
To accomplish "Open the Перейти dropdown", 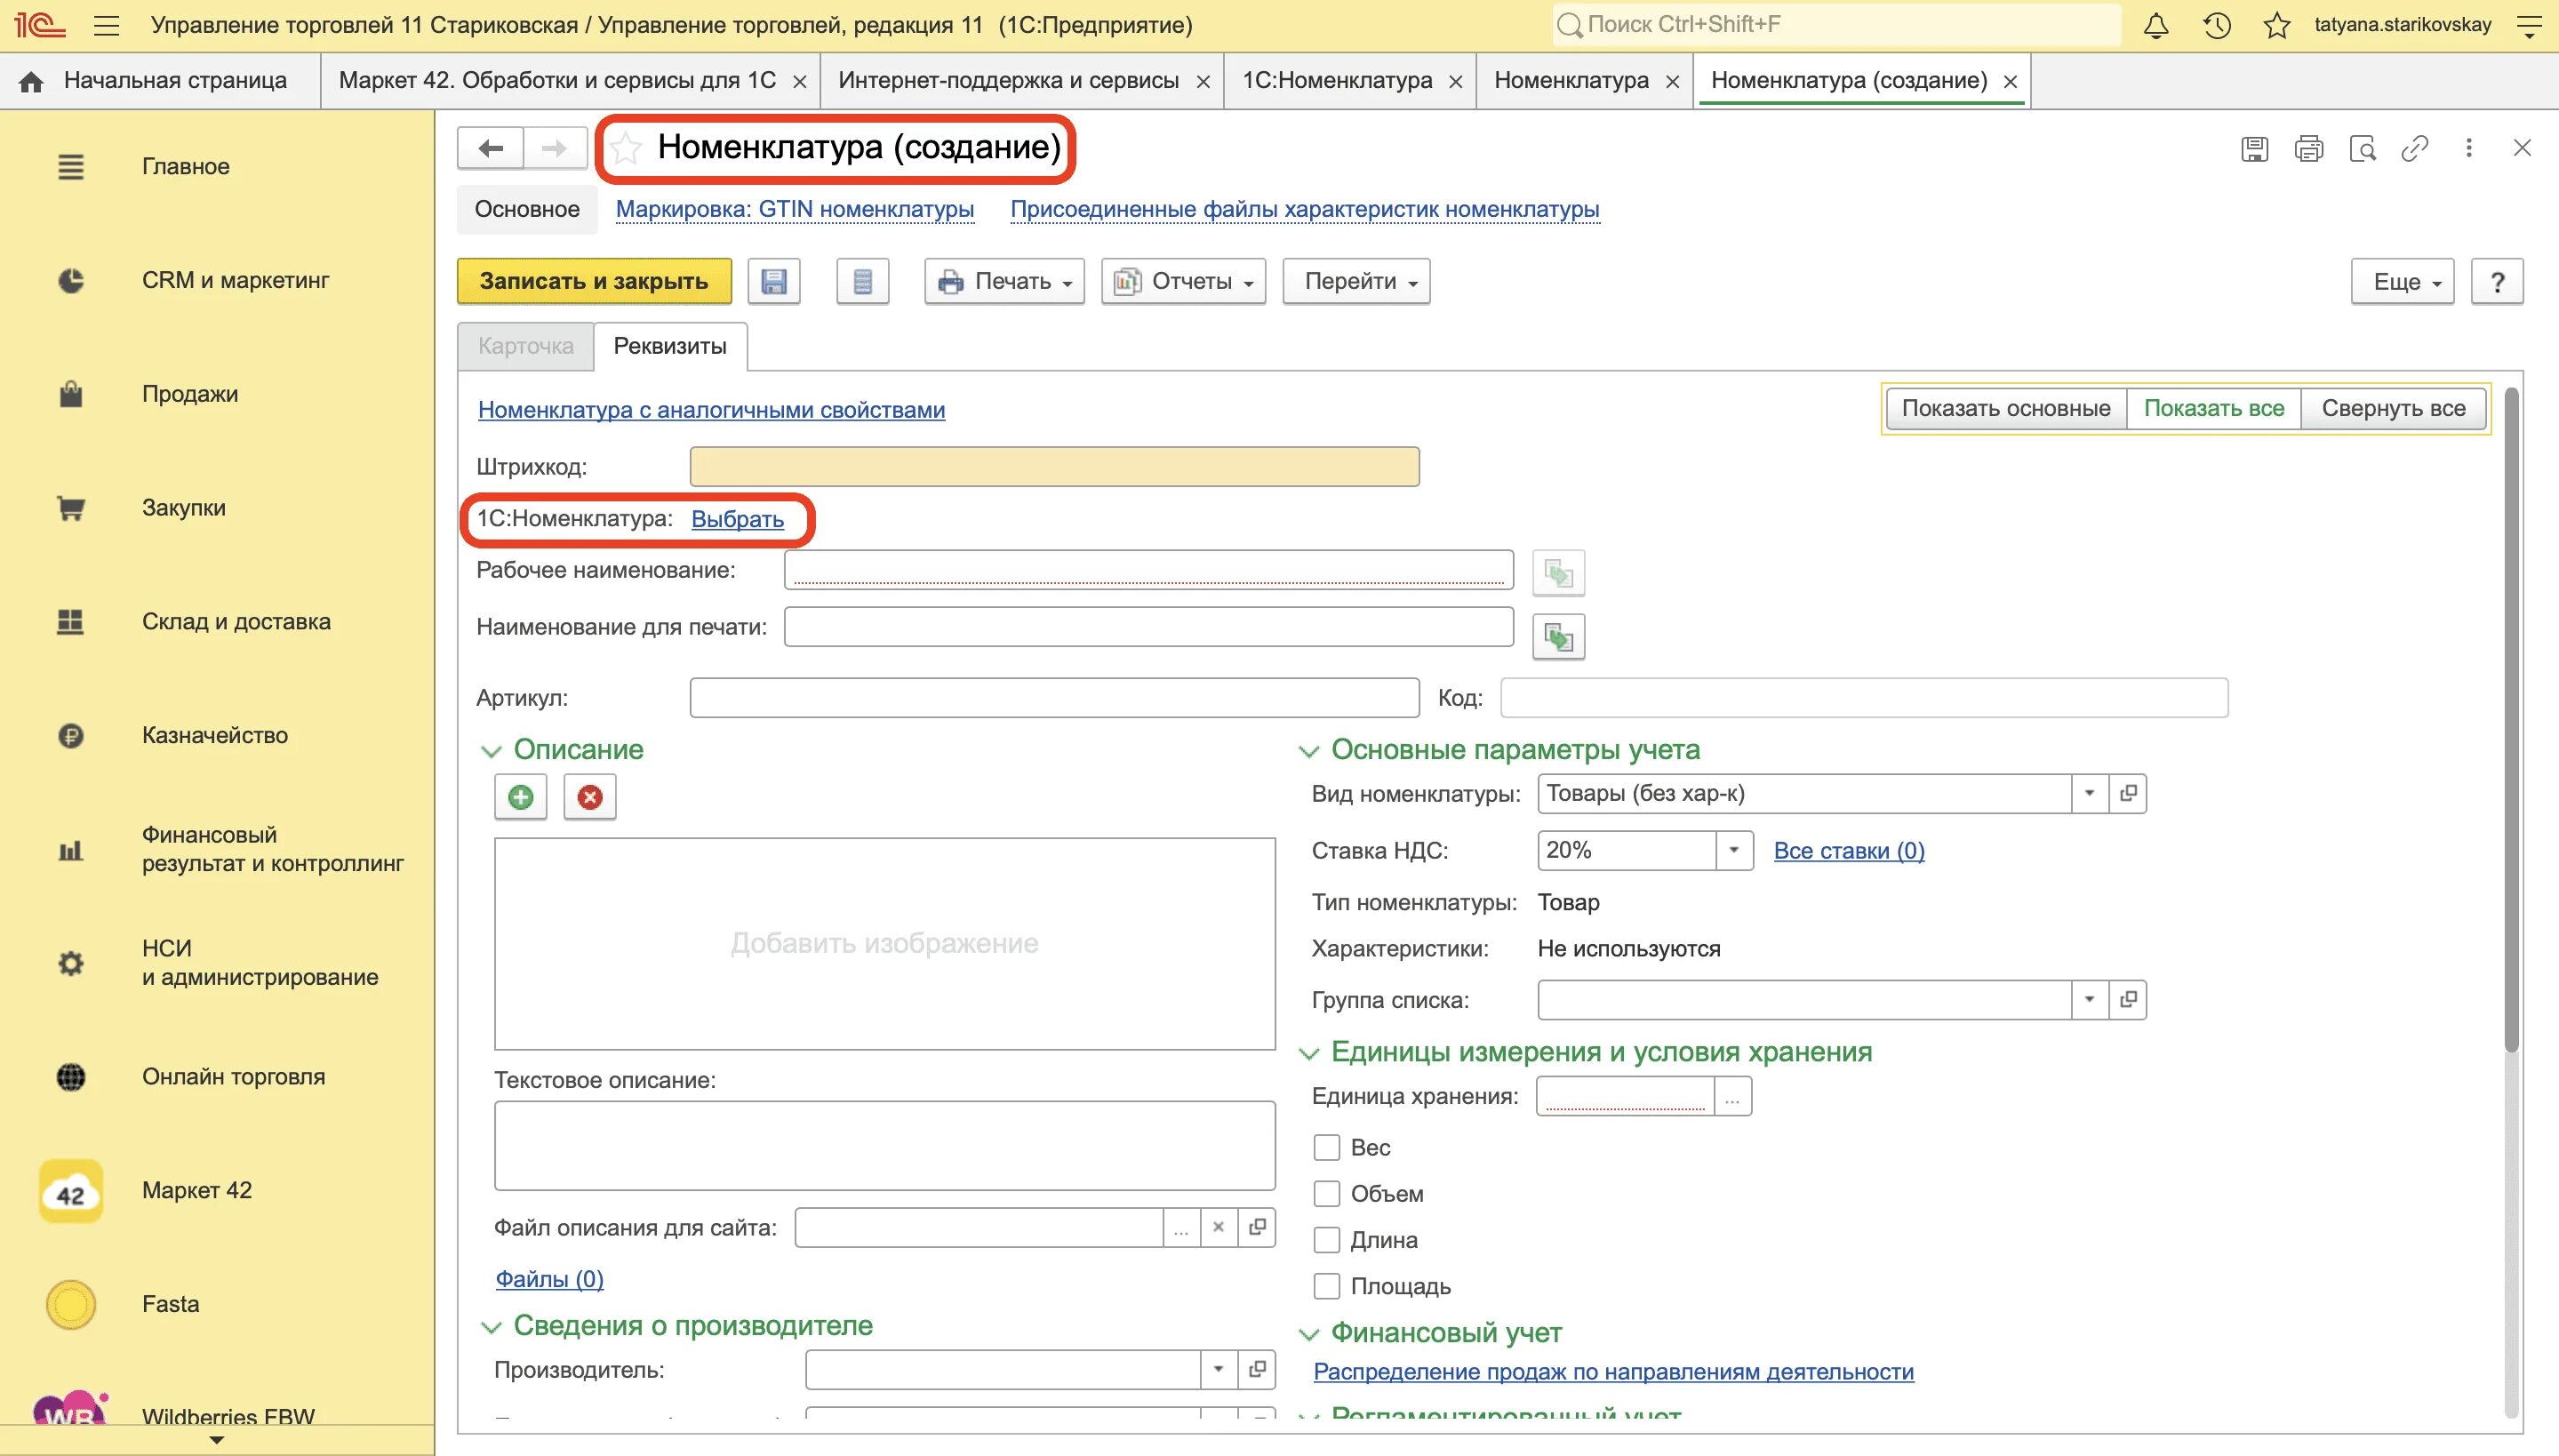I will coord(1356,281).
